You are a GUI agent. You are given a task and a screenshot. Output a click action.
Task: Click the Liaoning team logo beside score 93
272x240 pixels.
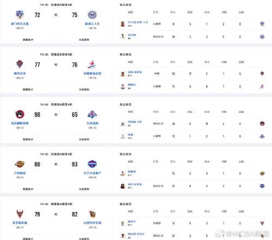pyautogui.click(x=92, y=164)
